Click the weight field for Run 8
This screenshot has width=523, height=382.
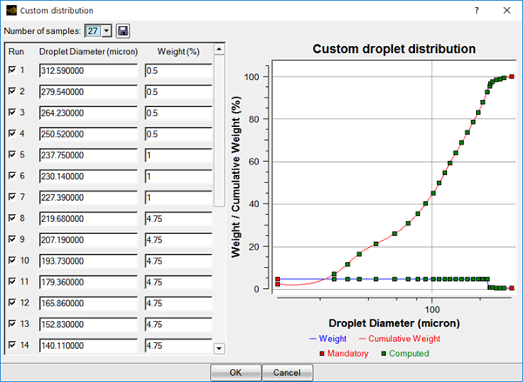[177, 218]
